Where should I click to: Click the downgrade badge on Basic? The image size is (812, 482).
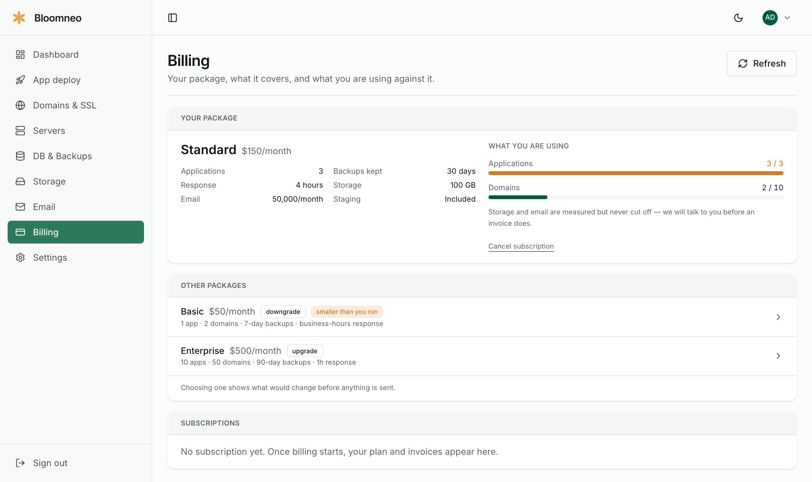pos(283,311)
